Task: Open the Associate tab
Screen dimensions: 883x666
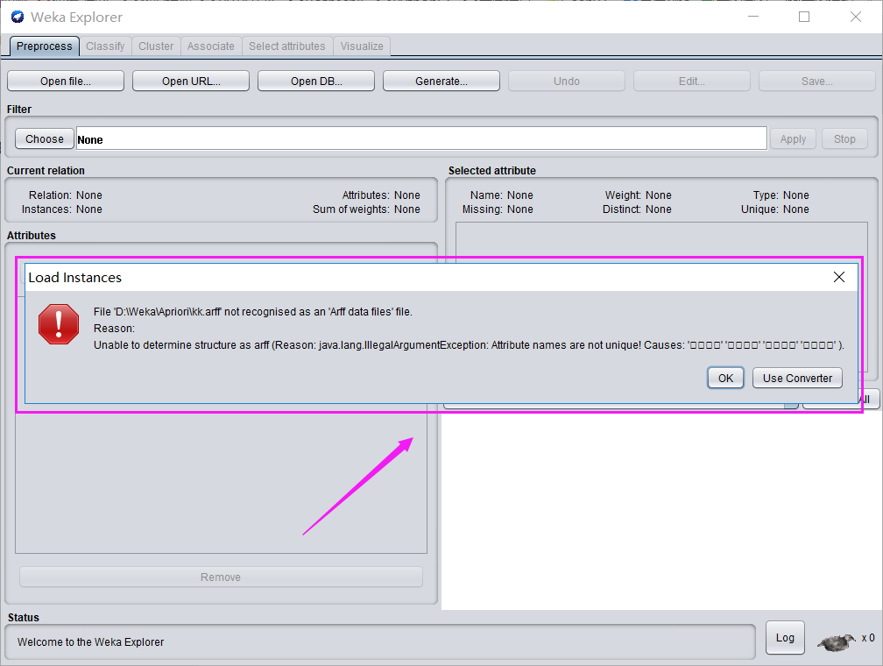Action: pos(211,46)
